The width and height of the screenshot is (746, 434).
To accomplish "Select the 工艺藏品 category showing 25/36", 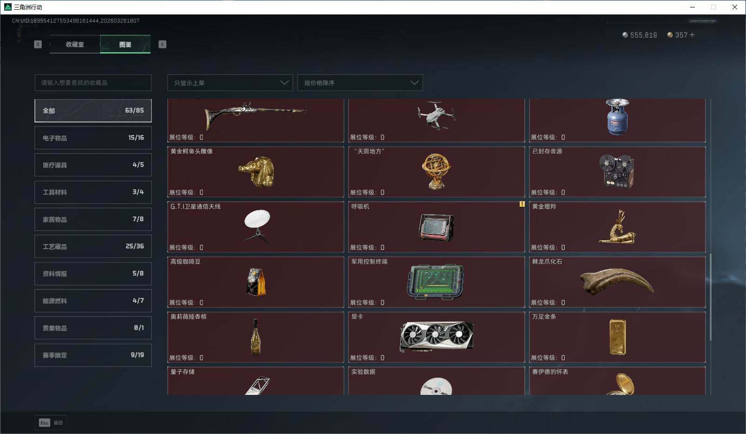I will [93, 246].
